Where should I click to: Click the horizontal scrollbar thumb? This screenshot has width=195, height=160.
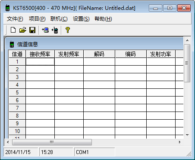[x=52, y=142]
